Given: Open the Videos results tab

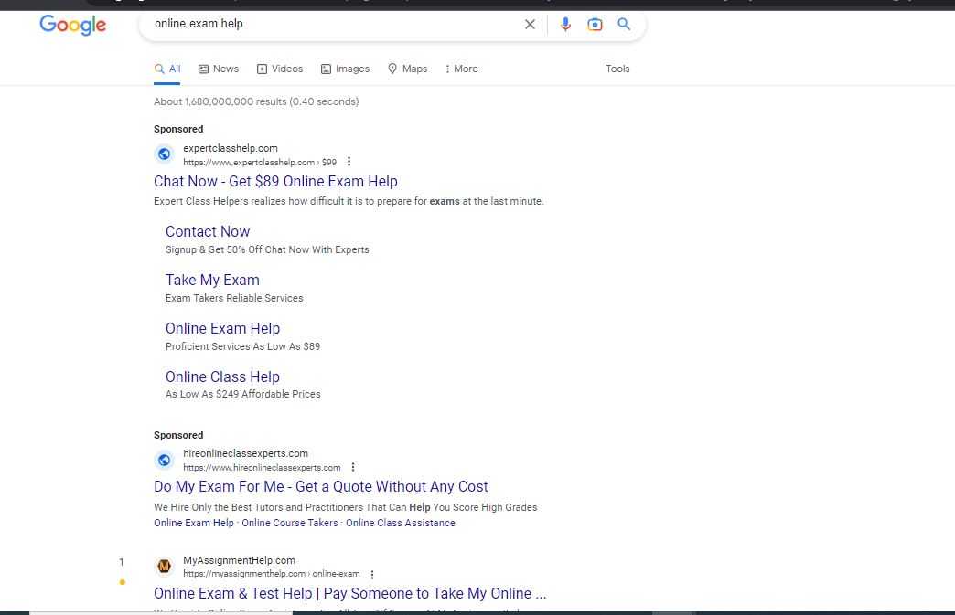Looking at the screenshot, I should coord(280,69).
